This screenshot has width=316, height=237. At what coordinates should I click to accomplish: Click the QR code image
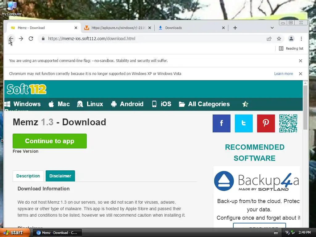288,123
